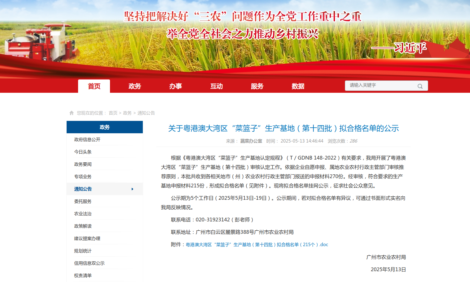
Task: Expand the 通知公告 sidebar arrow
Action: pyautogui.click(x=132, y=189)
